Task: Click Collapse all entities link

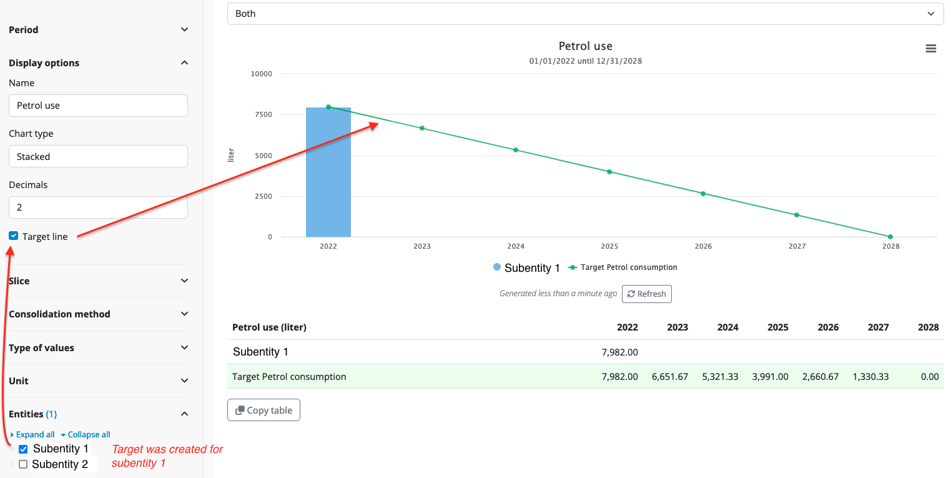Action: [86, 435]
